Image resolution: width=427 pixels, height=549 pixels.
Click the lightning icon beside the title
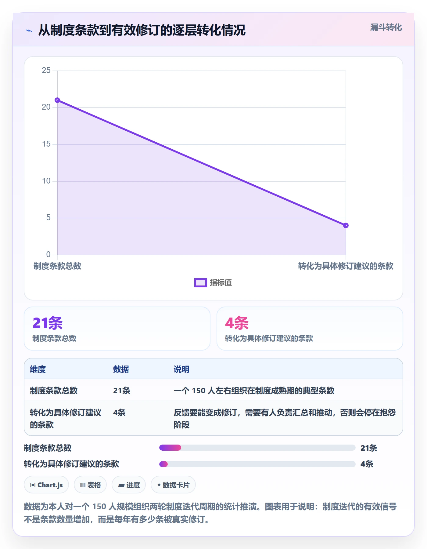coord(29,31)
